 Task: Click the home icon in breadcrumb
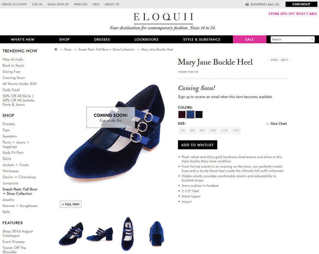pos(56,49)
